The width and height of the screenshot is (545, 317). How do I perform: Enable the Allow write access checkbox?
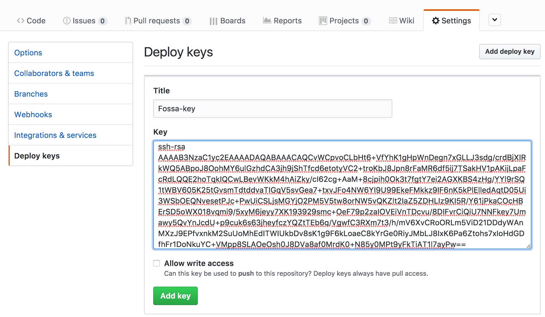point(156,263)
